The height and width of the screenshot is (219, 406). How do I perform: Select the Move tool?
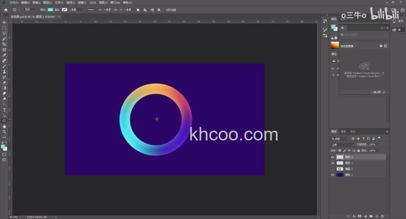tap(4, 22)
